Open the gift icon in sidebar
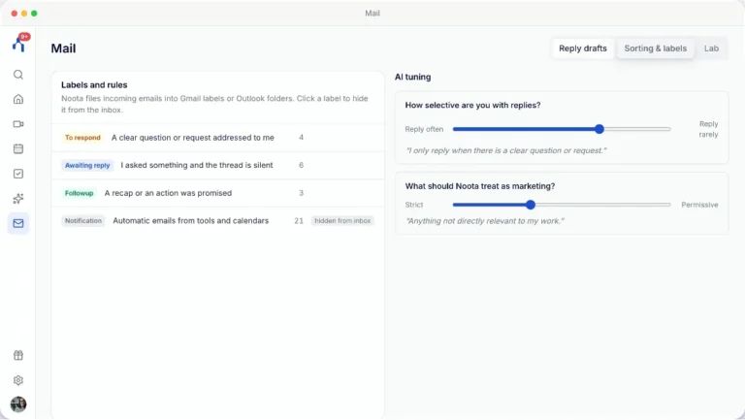This screenshot has width=745, height=420. tap(18, 355)
